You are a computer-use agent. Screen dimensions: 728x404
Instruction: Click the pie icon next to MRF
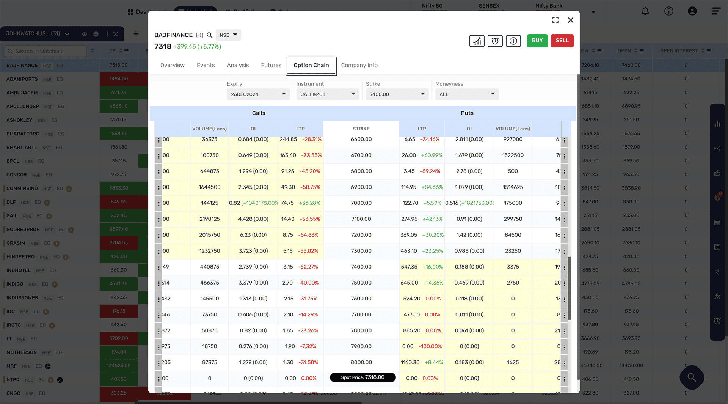(48, 366)
